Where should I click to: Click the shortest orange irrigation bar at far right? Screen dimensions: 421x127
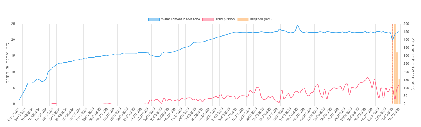[x=399, y=91]
